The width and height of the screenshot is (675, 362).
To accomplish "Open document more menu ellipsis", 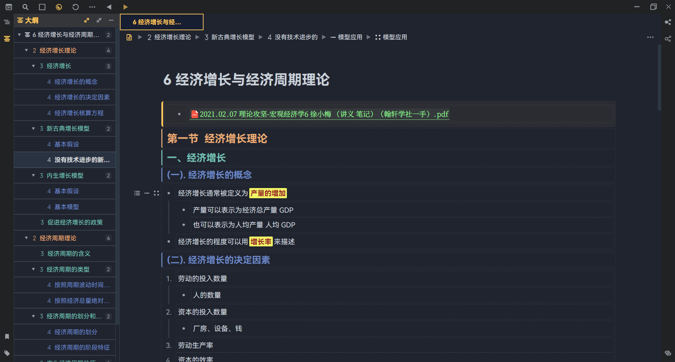I will click(x=650, y=37).
